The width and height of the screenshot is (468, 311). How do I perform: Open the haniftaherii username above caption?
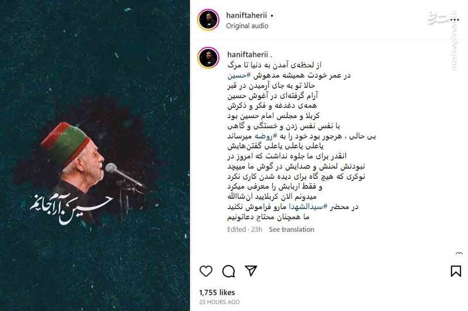247,54
